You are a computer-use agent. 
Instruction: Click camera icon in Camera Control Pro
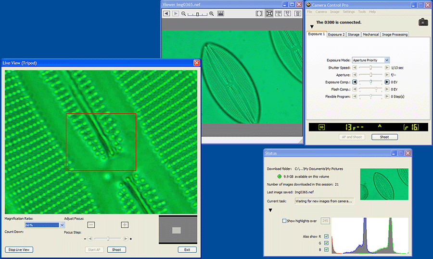[x=423, y=22]
